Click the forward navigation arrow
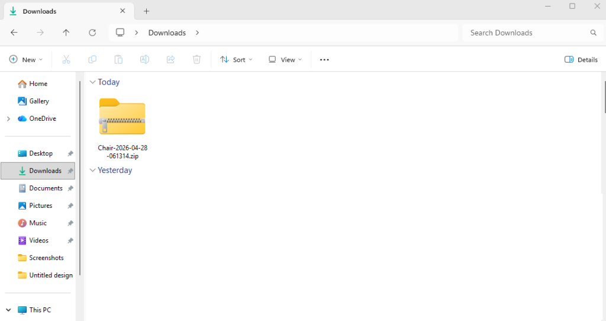The width and height of the screenshot is (606, 321). pos(40,33)
